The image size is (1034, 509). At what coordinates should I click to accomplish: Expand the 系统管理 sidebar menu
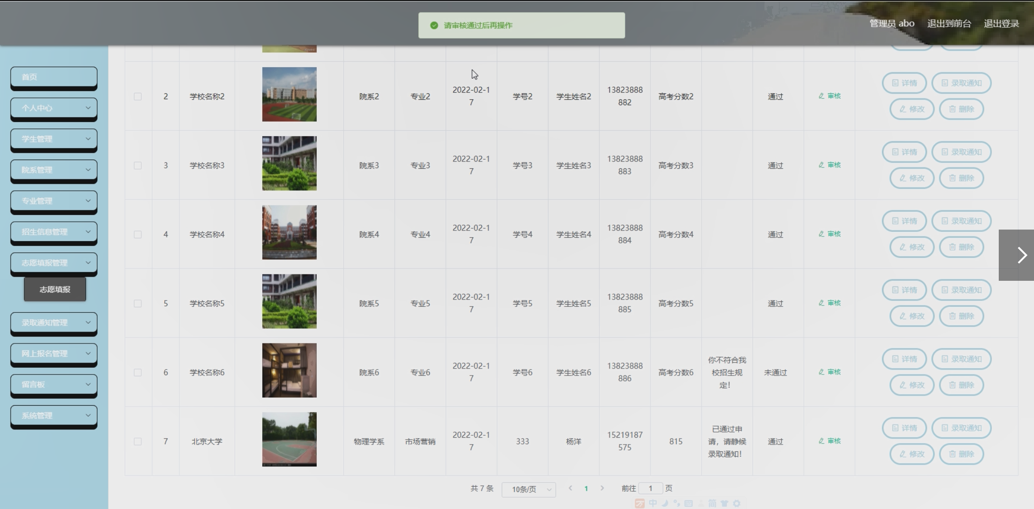(54, 416)
